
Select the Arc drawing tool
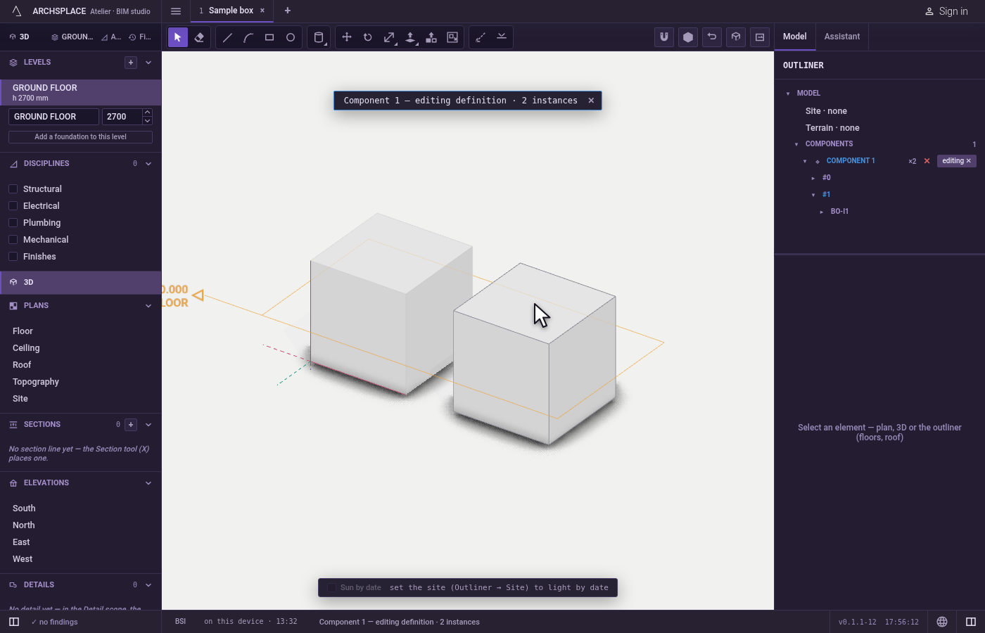click(x=248, y=37)
